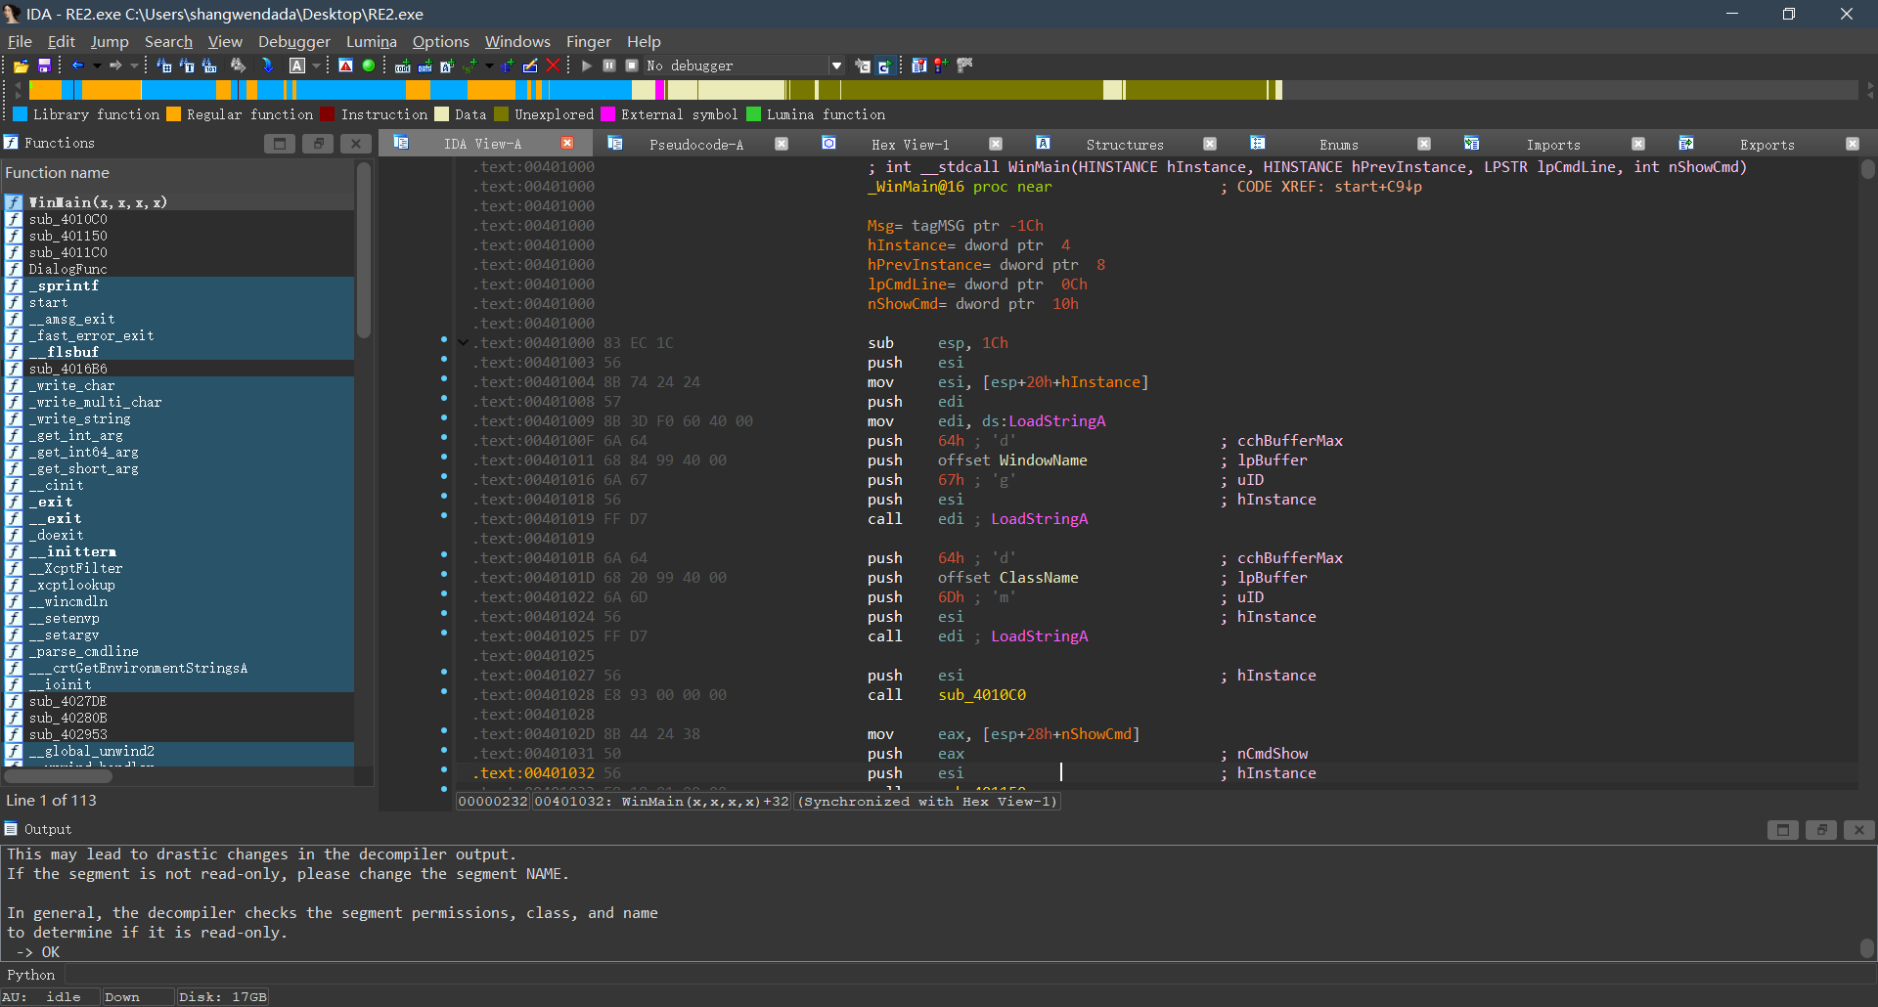Click the Library function blue legend swatch
This screenshot has height=1007, width=1878.
20,114
